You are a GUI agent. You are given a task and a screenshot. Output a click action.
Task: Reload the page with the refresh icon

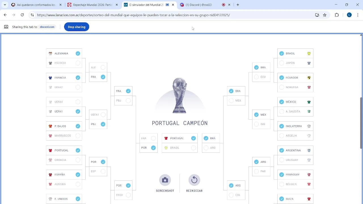coord(22,15)
